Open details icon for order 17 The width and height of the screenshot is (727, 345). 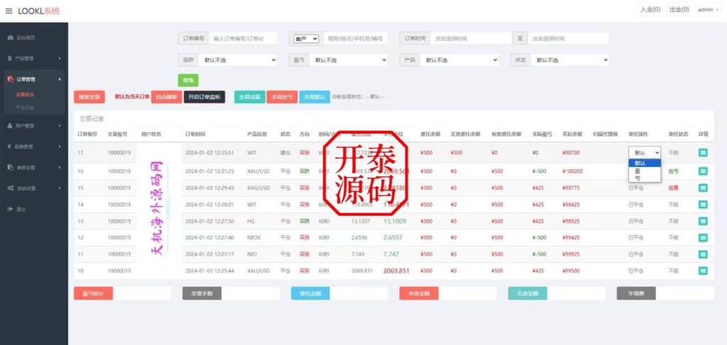(x=703, y=153)
